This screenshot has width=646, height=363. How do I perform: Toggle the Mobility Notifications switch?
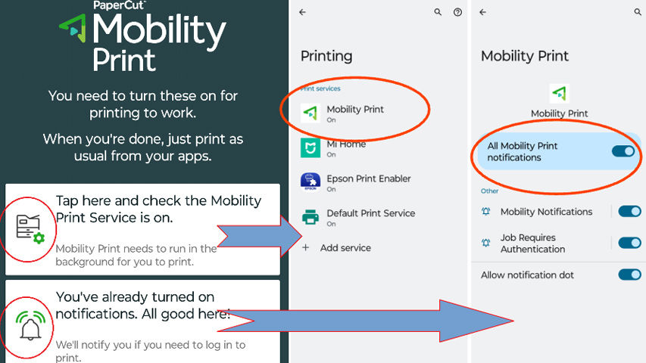pos(629,212)
